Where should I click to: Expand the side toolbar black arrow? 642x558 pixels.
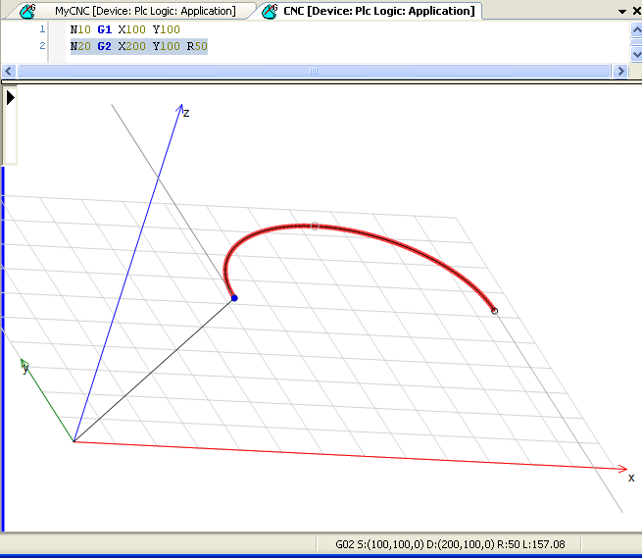[x=10, y=97]
